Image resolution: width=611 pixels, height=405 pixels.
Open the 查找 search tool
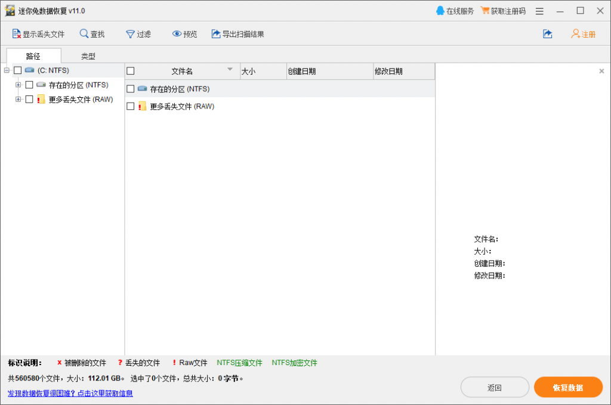click(92, 34)
